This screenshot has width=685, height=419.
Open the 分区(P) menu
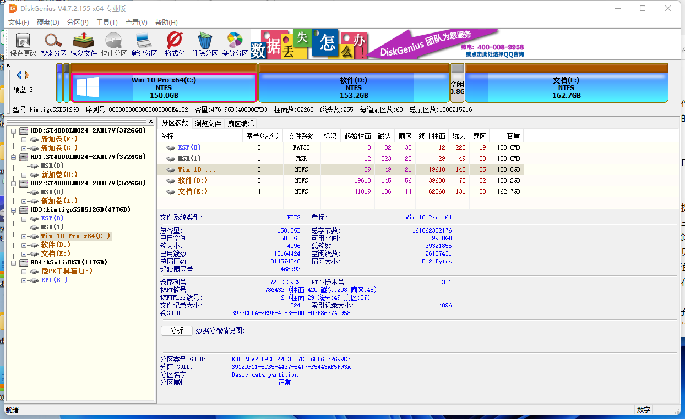tap(78, 23)
